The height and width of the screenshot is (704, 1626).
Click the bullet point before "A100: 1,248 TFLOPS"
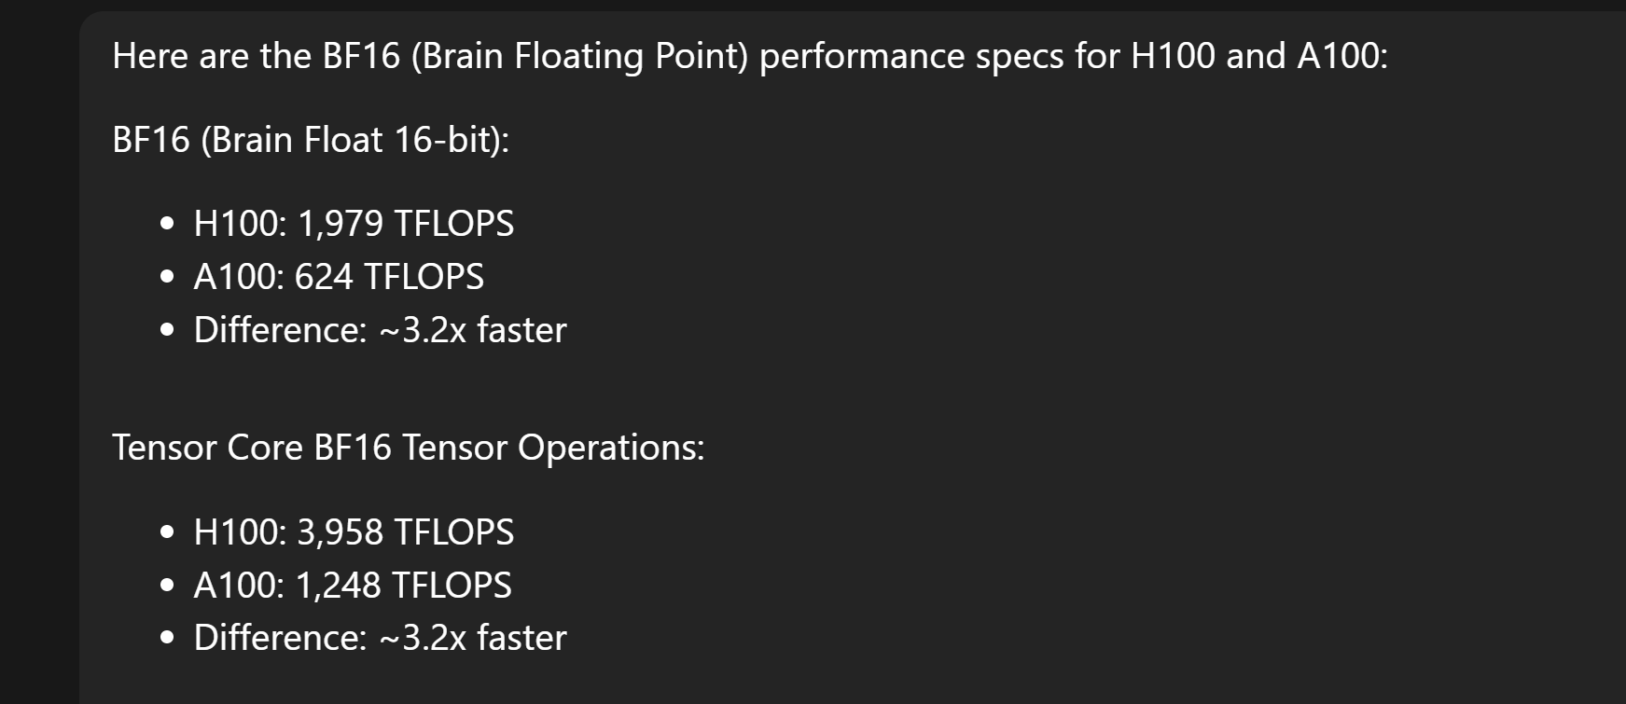pyautogui.click(x=167, y=587)
